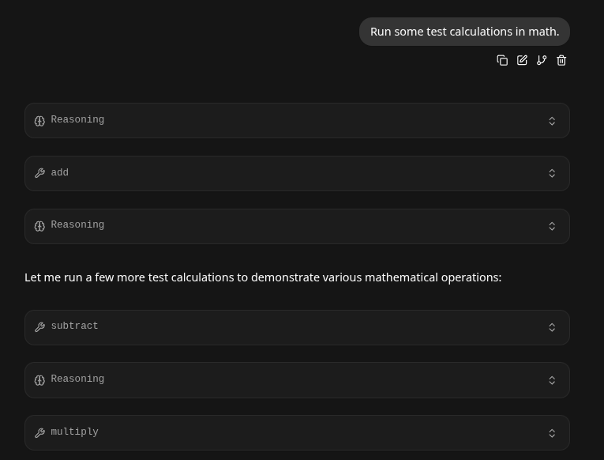The width and height of the screenshot is (604, 460).
Task: Toggle the chevron of the Reasoning block below subtract
Action: (552, 380)
